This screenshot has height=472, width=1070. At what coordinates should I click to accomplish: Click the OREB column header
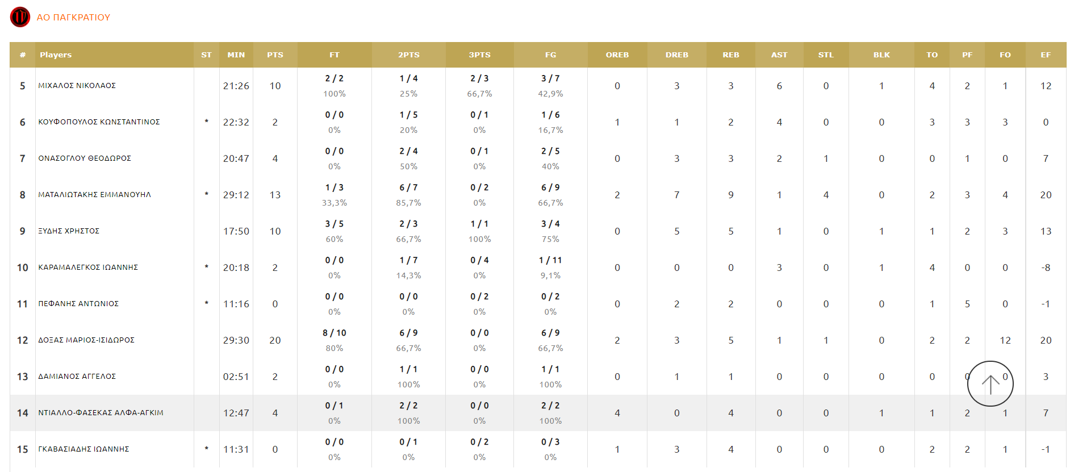tap(617, 55)
